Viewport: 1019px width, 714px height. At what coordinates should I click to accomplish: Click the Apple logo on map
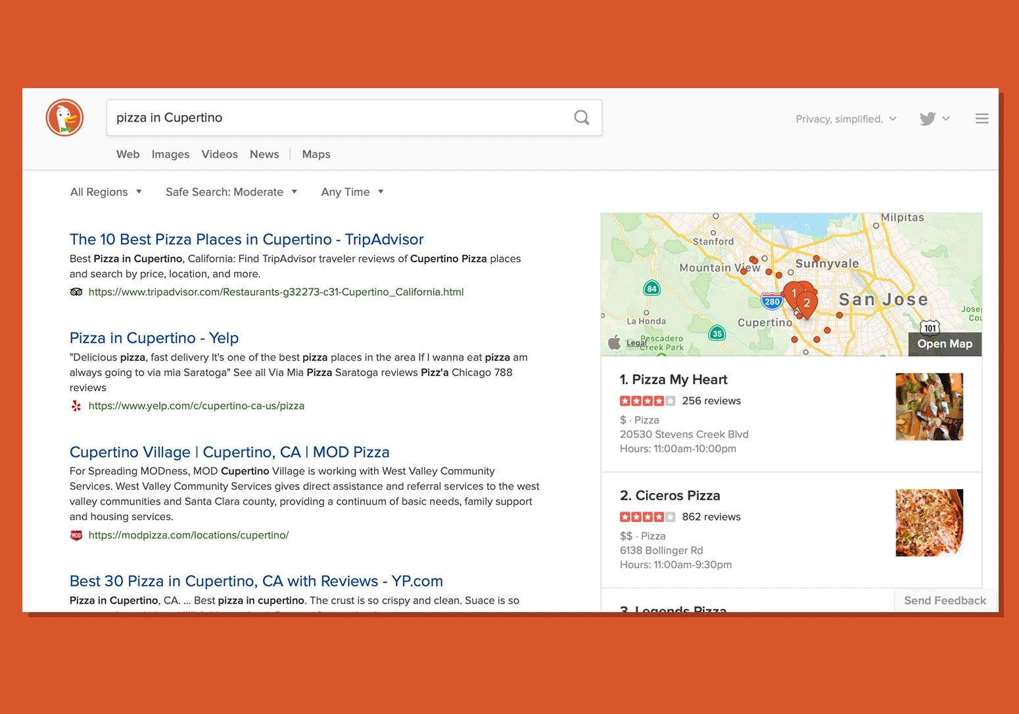[x=614, y=343]
